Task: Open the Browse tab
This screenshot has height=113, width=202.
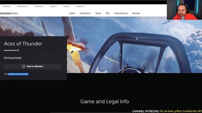Action: 136,13
